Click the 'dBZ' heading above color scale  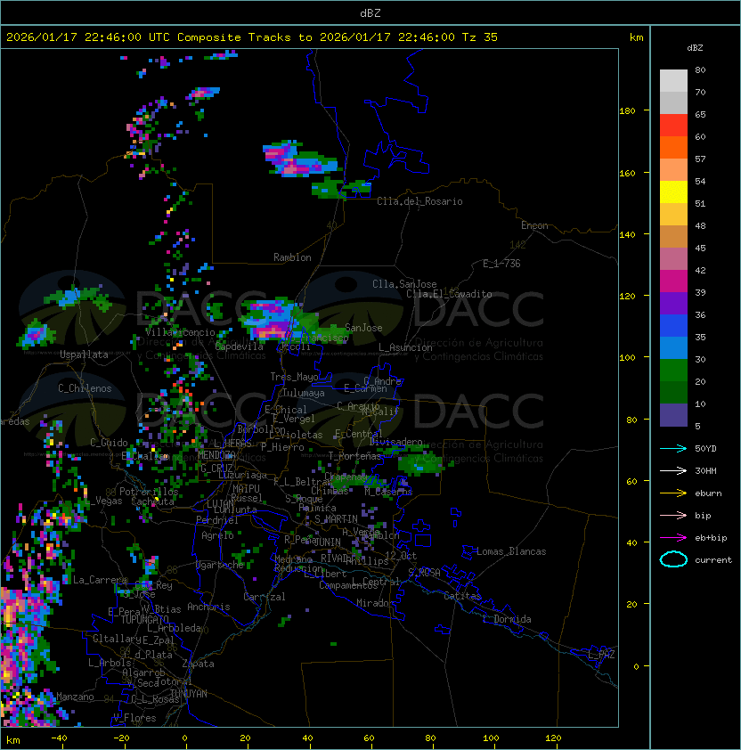[x=695, y=48]
